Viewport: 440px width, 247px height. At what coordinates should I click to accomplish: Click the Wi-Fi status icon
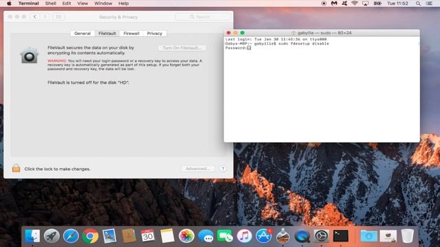pyautogui.click(x=355, y=3)
